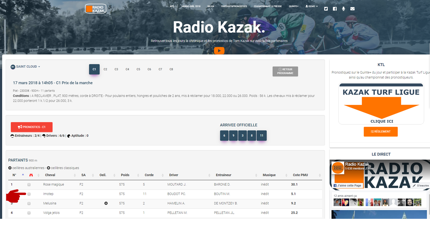Image resolution: width=430 pixels, height=242 pixels.
Task: Play the orange radio stream button
Action: point(219,51)
